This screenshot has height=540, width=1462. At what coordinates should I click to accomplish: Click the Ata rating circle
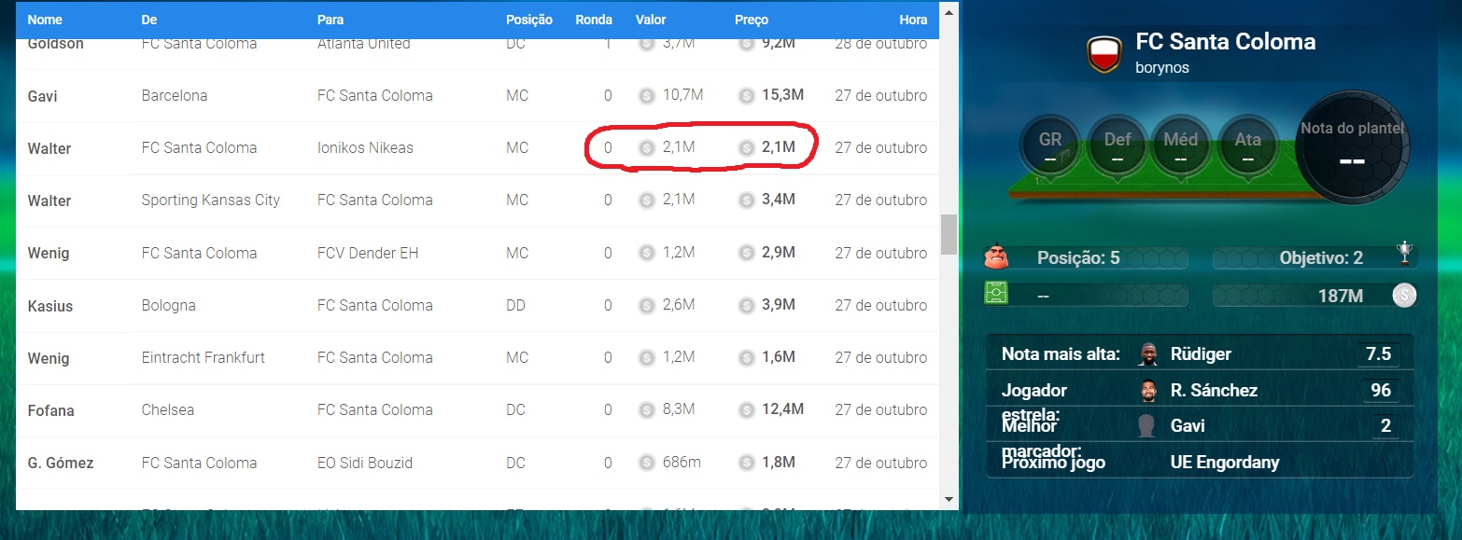(x=1247, y=145)
